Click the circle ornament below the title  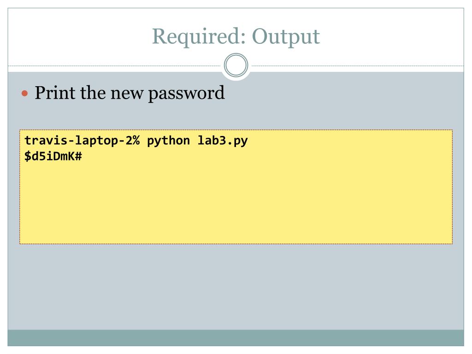click(x=236, y=65)
